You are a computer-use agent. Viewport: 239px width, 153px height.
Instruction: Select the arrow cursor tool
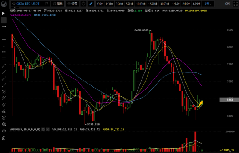point(4,14)
